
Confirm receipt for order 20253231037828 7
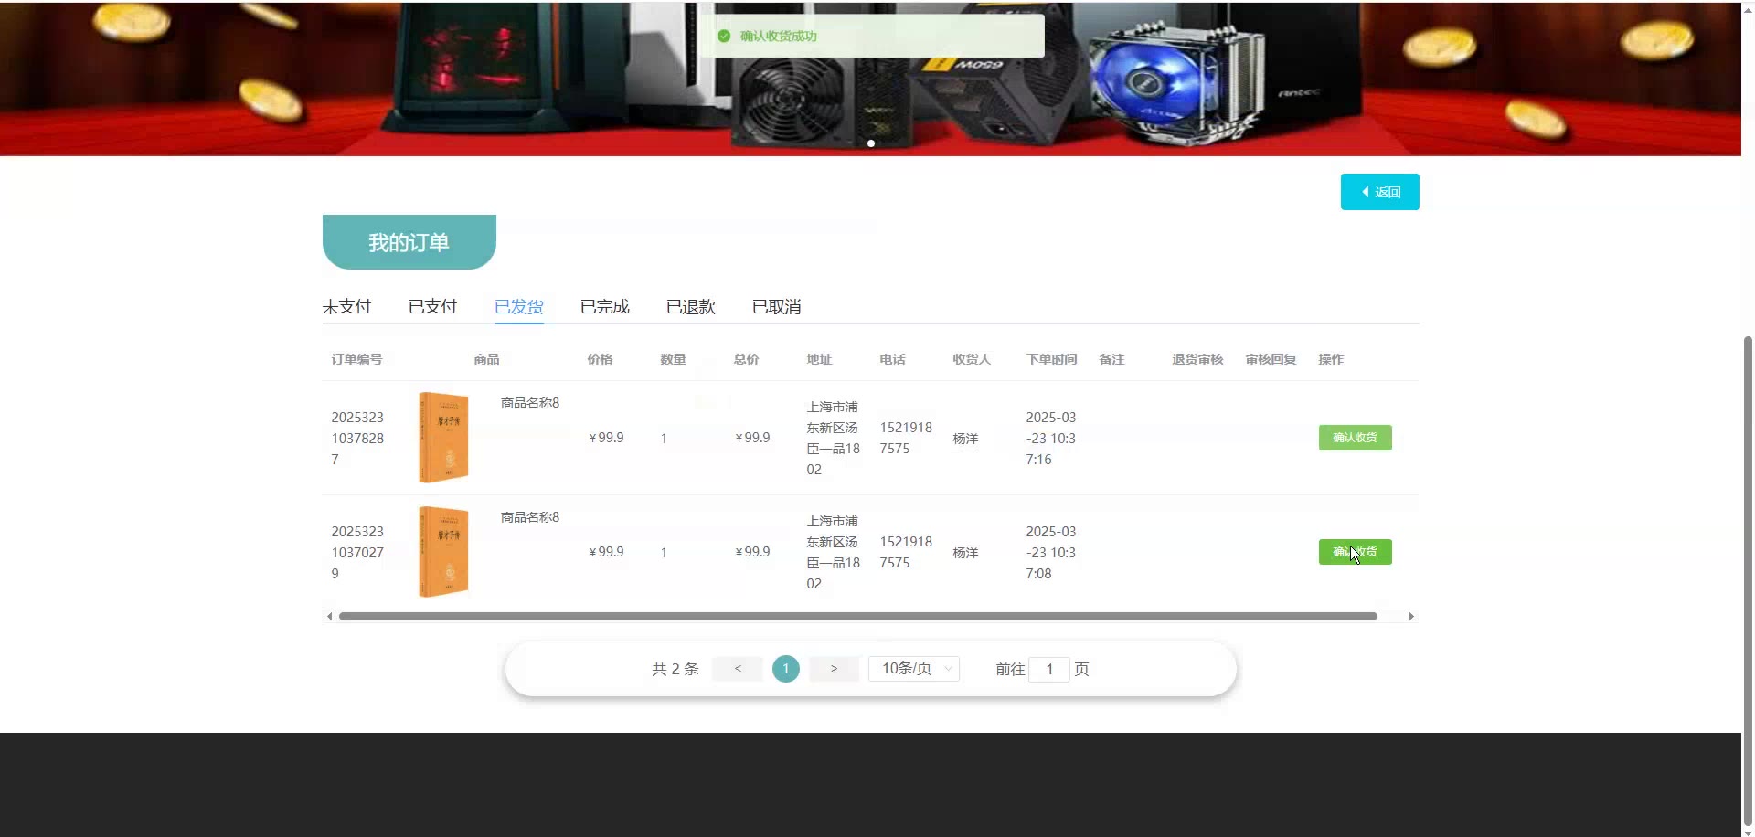(x=1355, y=438)
